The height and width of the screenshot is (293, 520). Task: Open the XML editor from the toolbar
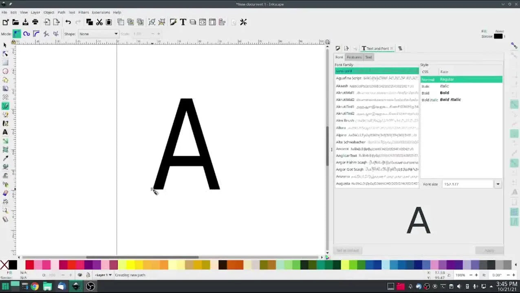point(203,22)
